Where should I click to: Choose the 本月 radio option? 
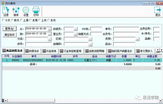pos(49,20)
